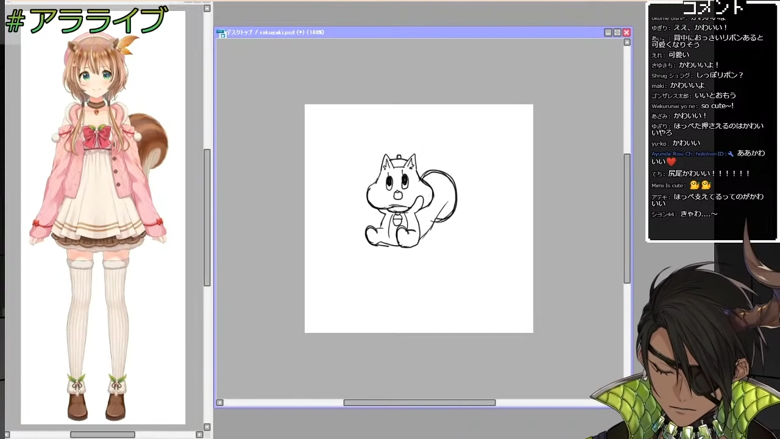Click the rakugaki.psd document icon in title bar
780x439 pixels.
pyautogui.click(x=222, y=33)
